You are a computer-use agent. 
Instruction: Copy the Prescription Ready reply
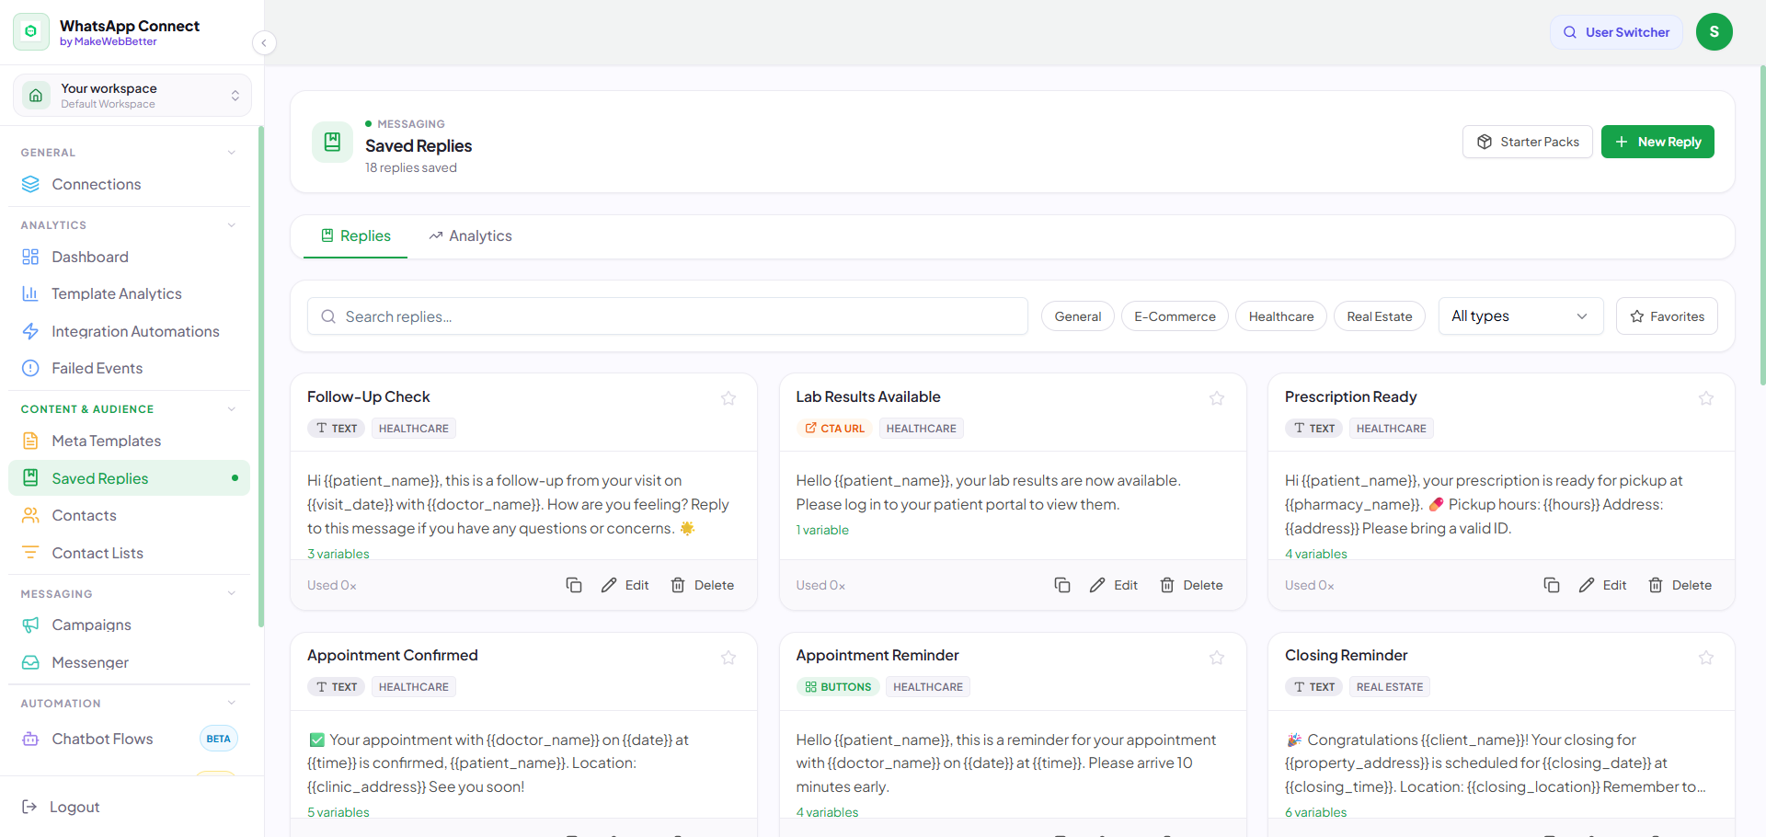pyautogui.click(x=1552, y=585)
